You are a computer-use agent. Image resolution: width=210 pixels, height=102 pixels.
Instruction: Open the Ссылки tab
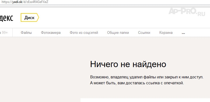click(x=144, y=32)
